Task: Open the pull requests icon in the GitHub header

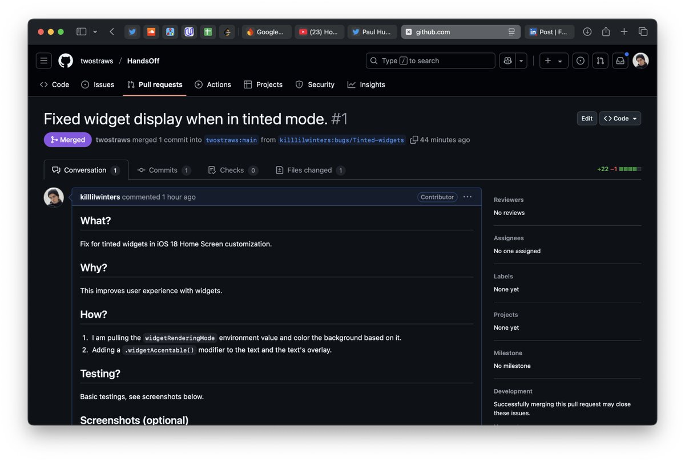Action: (x=600, y=60)
